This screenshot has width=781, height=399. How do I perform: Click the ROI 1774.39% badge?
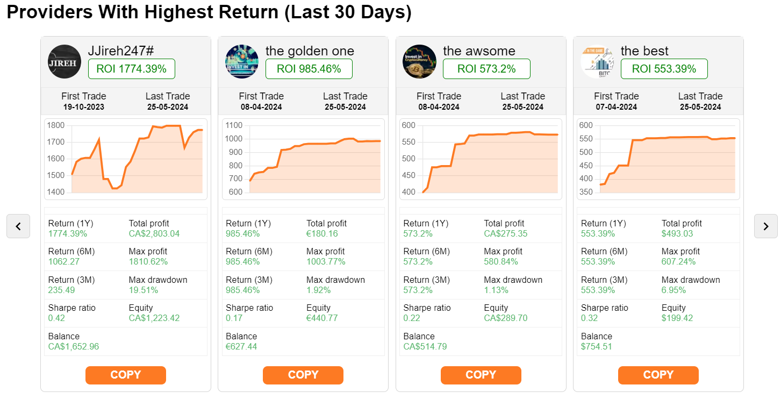point(131,69)
